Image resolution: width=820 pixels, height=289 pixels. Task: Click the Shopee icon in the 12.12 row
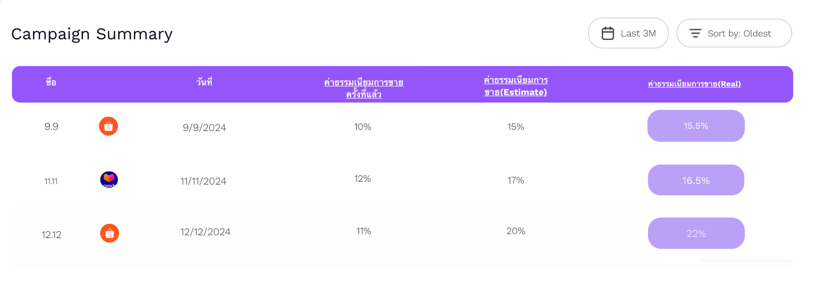tap(109, 233)
